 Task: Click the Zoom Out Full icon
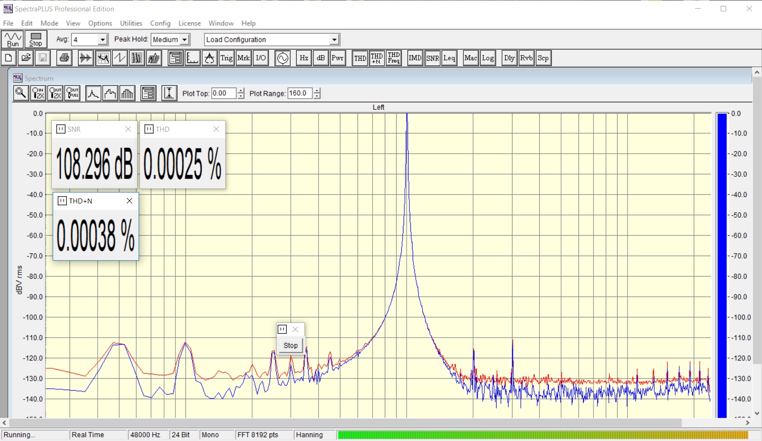(x=73, y=93)
